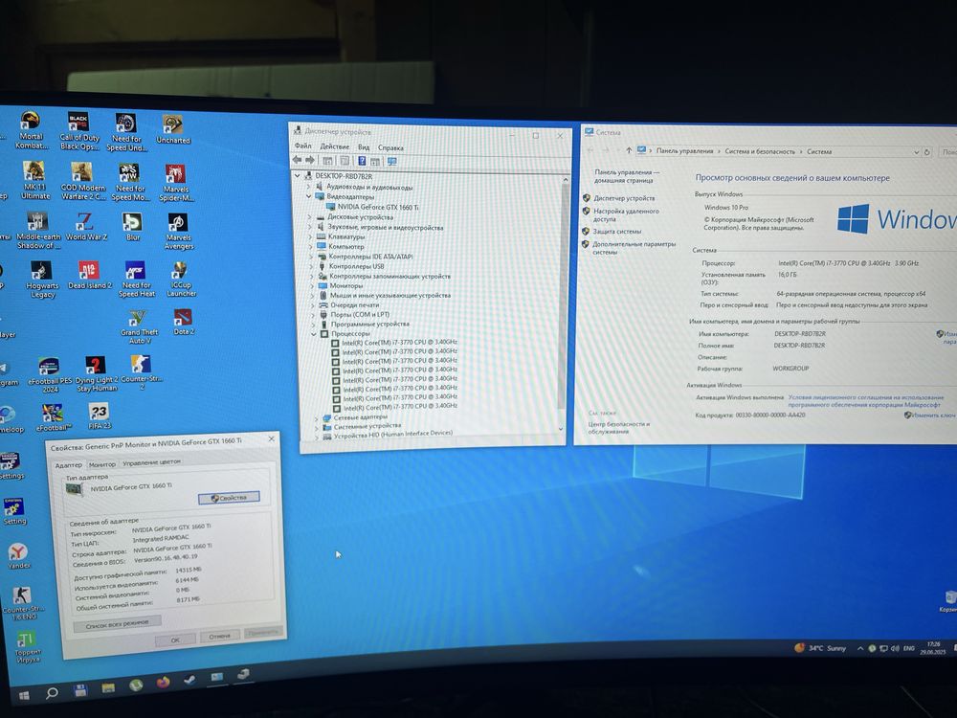The width and height of the screenshot is (957, 718).
Task: Expand the Сетевые адаптеры node
Action: click(x=316, y=418)
